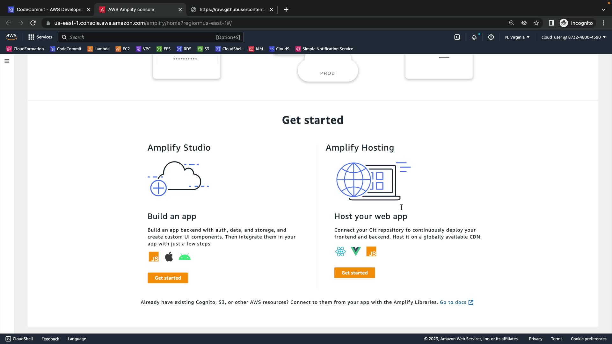Switch to the CodeCommit browser tab

pyautogui.click(x=46, y=10)
